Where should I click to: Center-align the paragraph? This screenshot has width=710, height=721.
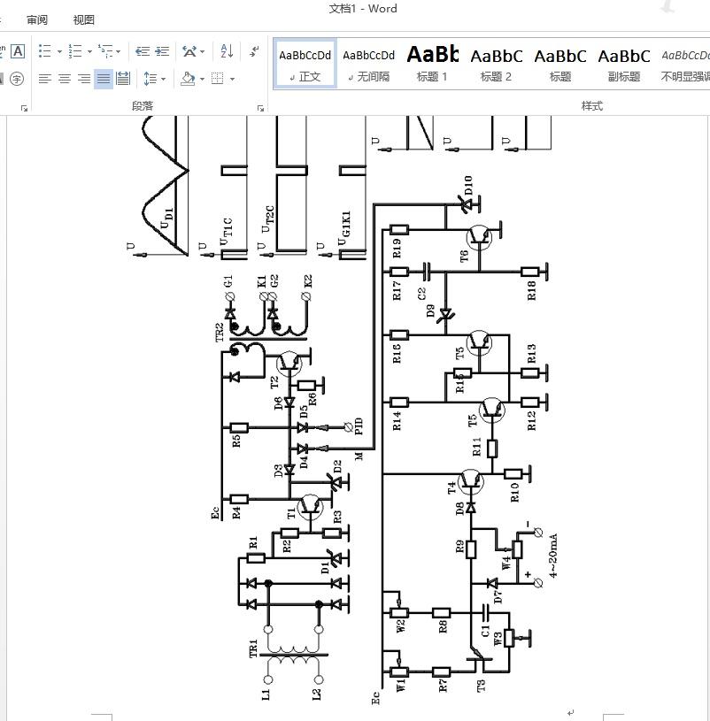[65, 79]
